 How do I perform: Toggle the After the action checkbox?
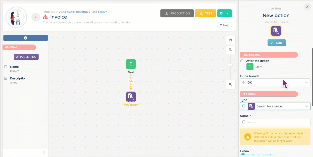tap(242, 61)
